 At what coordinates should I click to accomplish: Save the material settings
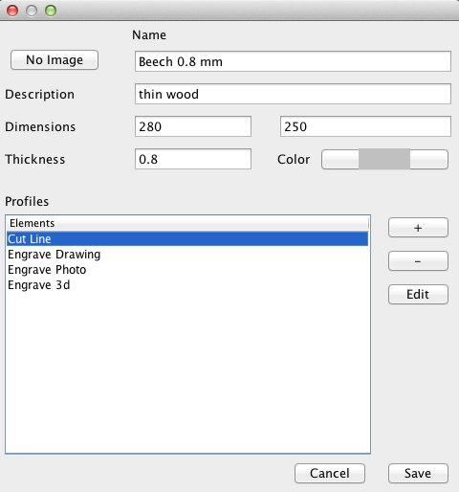[x=418, y=473]
